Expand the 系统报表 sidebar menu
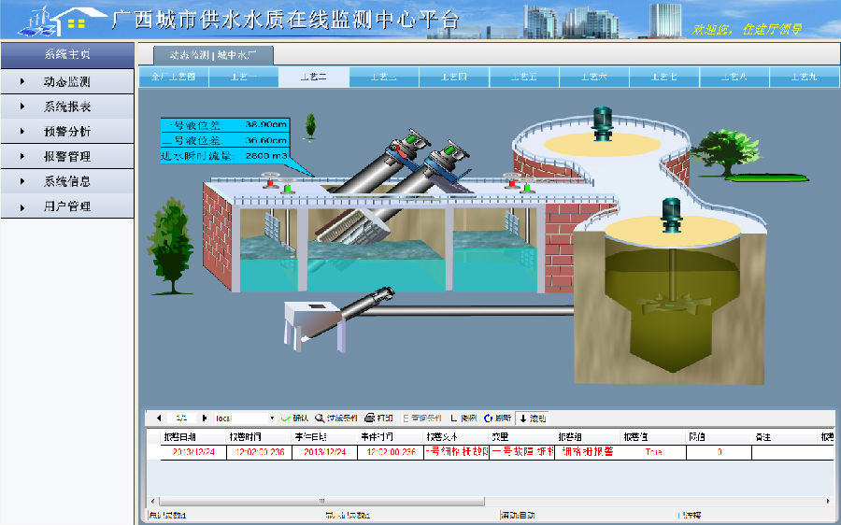Screen dimensions: 841x525 [67, 107]
